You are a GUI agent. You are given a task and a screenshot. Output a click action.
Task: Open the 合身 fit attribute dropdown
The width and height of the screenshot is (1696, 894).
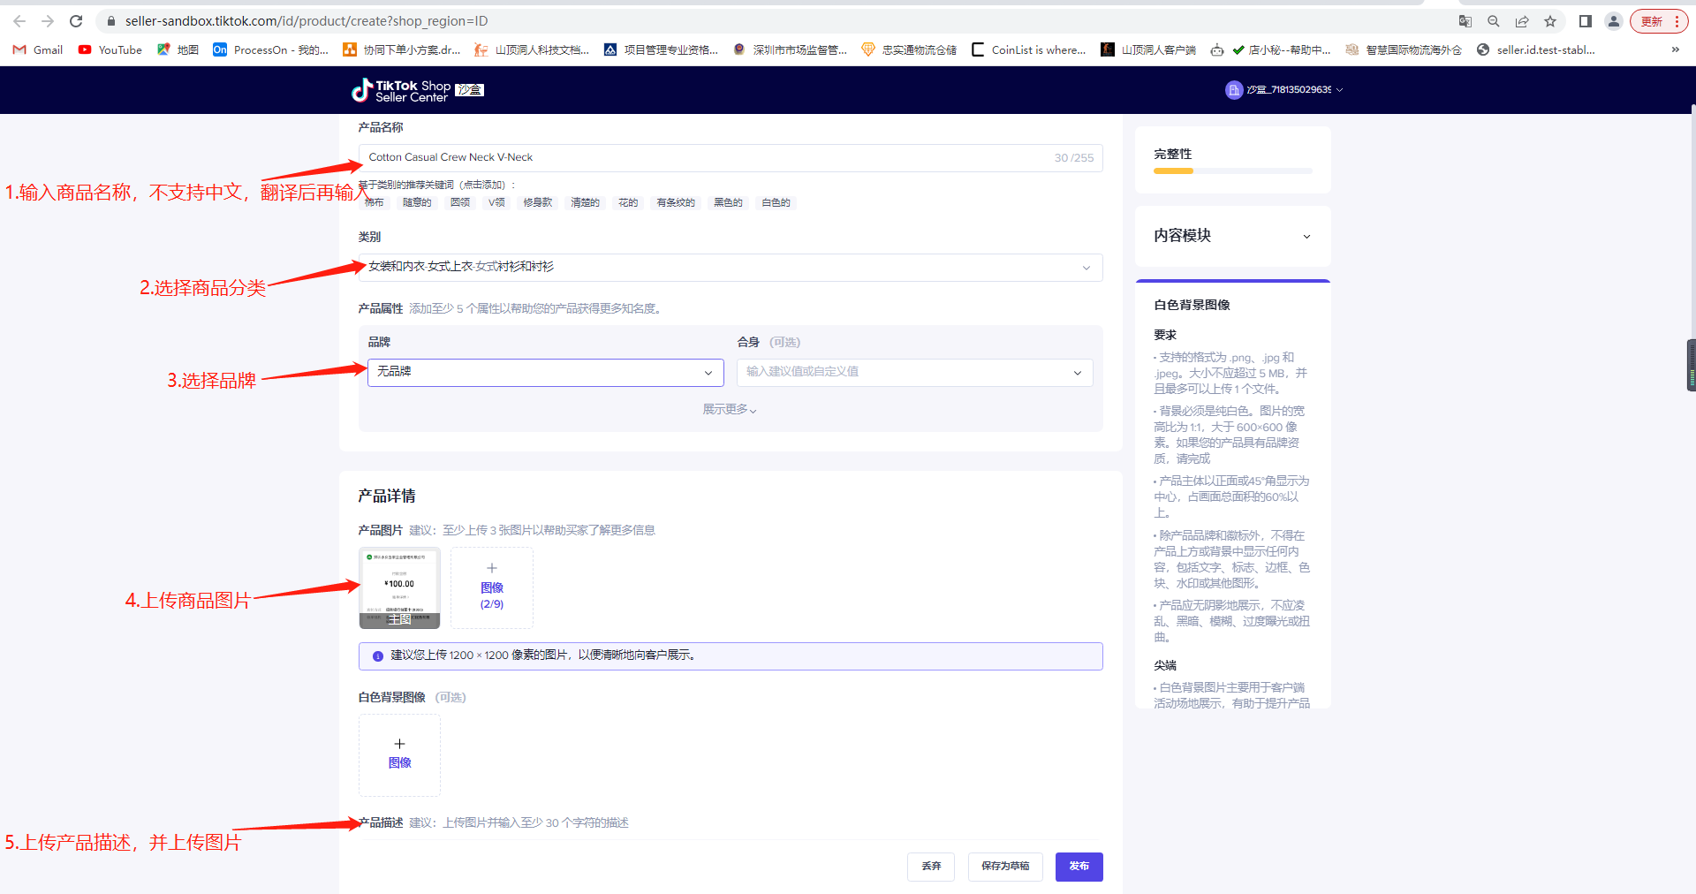(x=914, y=372)
